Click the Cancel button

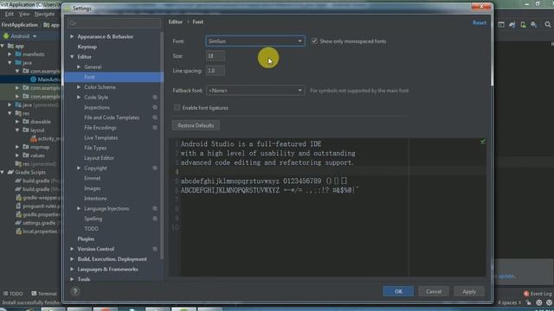[x=434, y=292]
